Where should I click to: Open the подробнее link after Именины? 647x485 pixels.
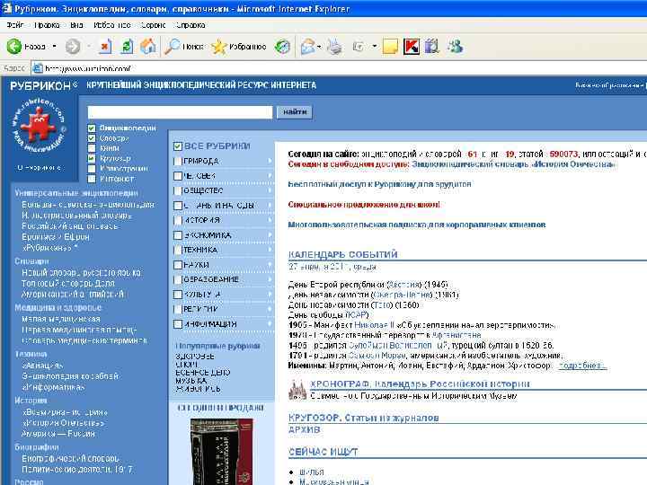pos(581,366)
